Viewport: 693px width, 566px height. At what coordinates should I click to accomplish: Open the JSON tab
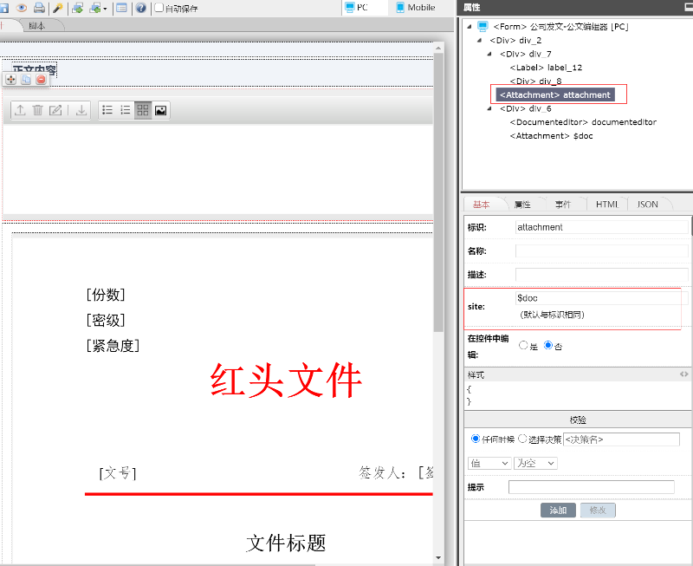pos(648,205)
